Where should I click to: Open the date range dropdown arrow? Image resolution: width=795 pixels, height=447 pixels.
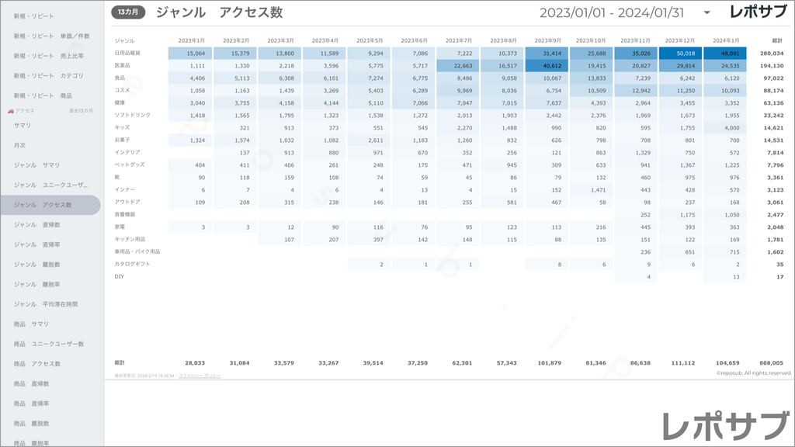pyautogui.click(x=706, y=12)
